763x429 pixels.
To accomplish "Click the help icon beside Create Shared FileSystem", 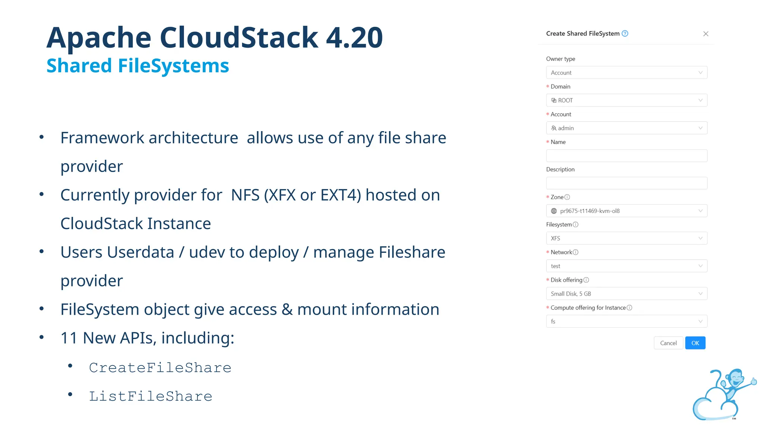I will [x=625, y=34].
